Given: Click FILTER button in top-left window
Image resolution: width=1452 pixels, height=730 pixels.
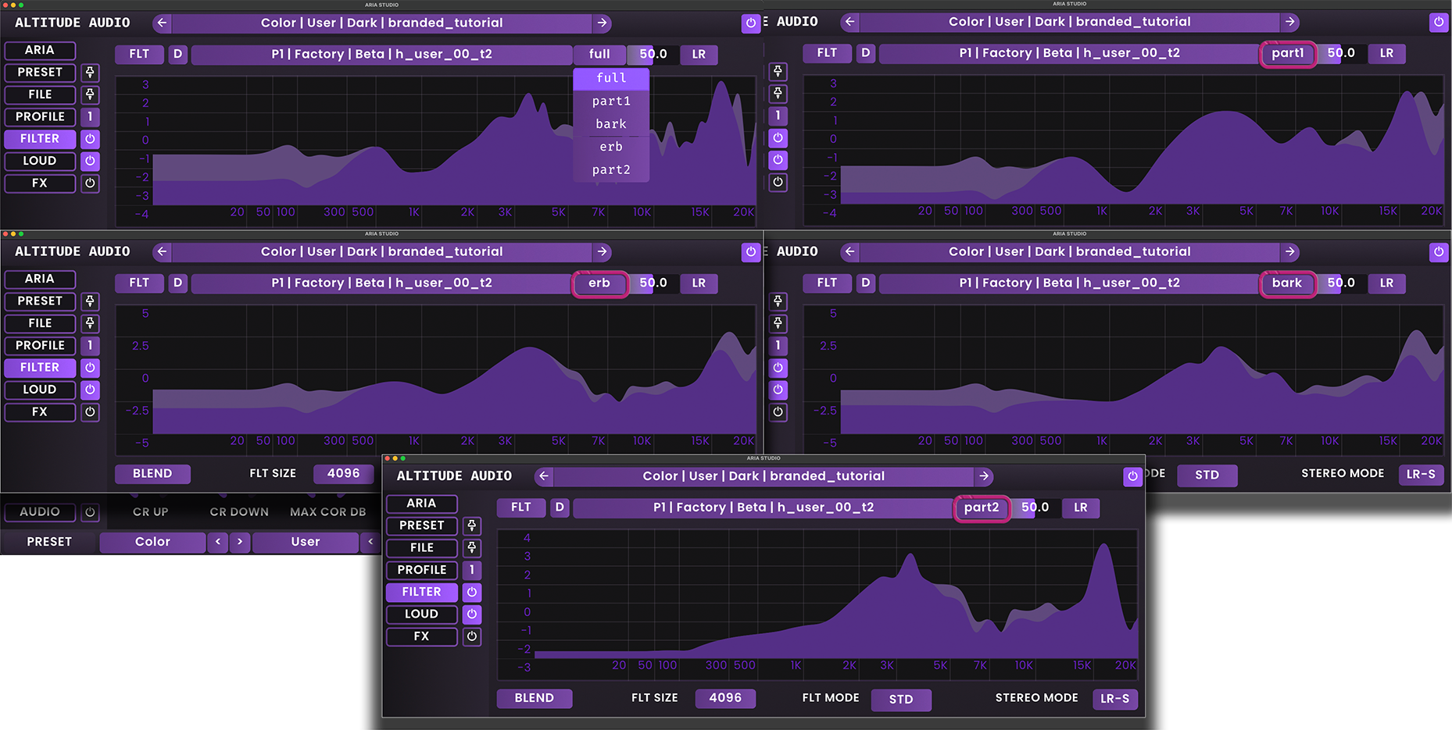Looking at the screenshot, I should (40, 139).
